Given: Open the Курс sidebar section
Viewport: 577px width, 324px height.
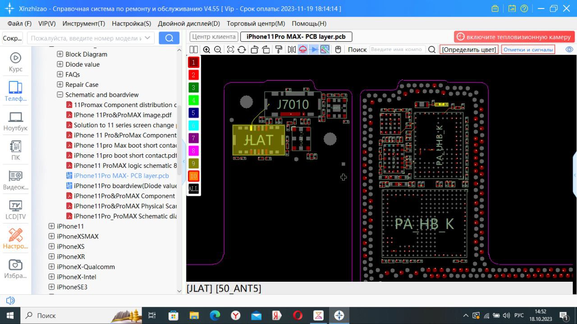Looking at the screenshot, I should (x=16, y=62).
